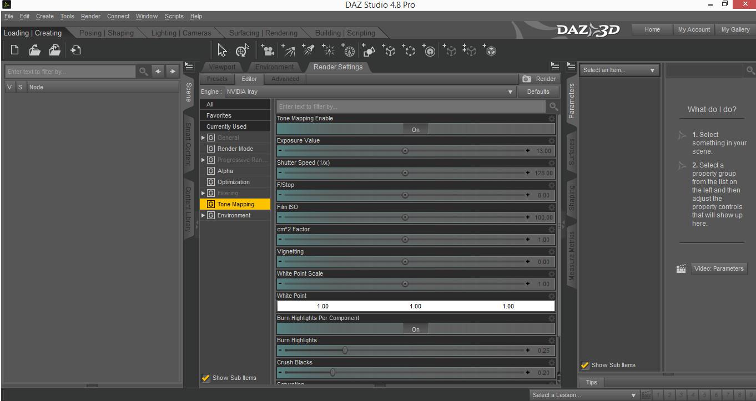Open the Select a Lesson dropdown
756x401 pixels.
click(x=583, y=395)
